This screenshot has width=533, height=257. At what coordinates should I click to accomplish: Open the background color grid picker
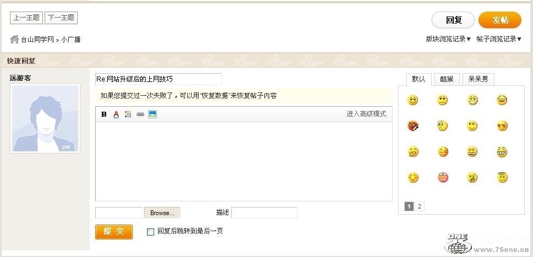point(128,114)
